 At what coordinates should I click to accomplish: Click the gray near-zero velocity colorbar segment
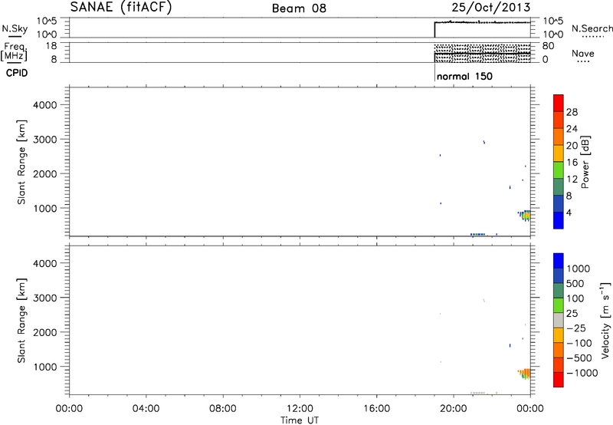[559, 321]
